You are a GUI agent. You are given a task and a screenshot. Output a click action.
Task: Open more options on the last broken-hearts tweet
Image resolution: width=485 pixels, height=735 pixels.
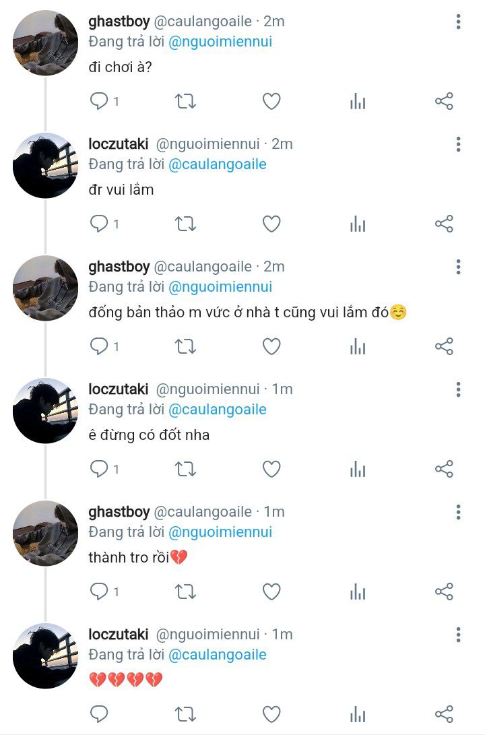click(x=458, y=635)
